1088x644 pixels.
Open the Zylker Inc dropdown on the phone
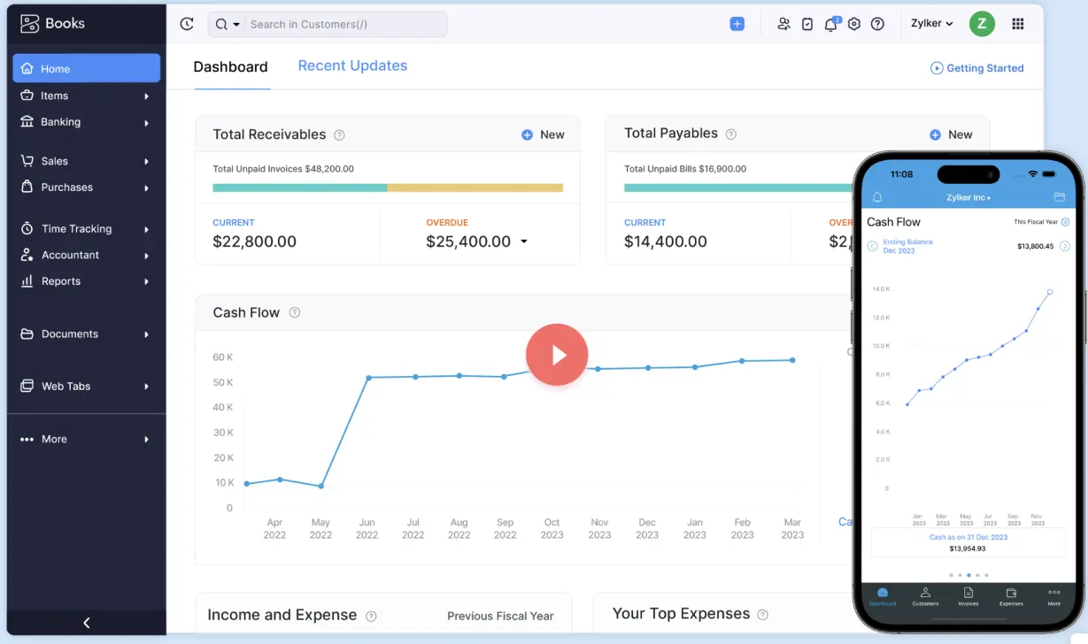968,197
